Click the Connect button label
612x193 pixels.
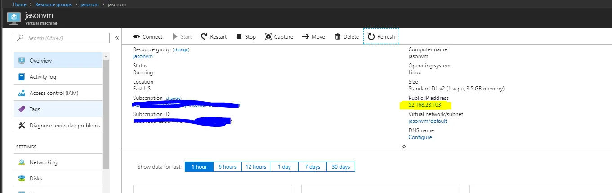click(x=152, y=37)
